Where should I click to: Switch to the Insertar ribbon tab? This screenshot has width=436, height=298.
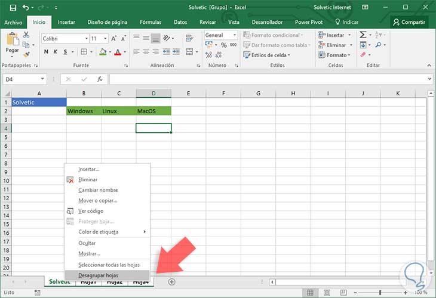click(x=66, y=22)
